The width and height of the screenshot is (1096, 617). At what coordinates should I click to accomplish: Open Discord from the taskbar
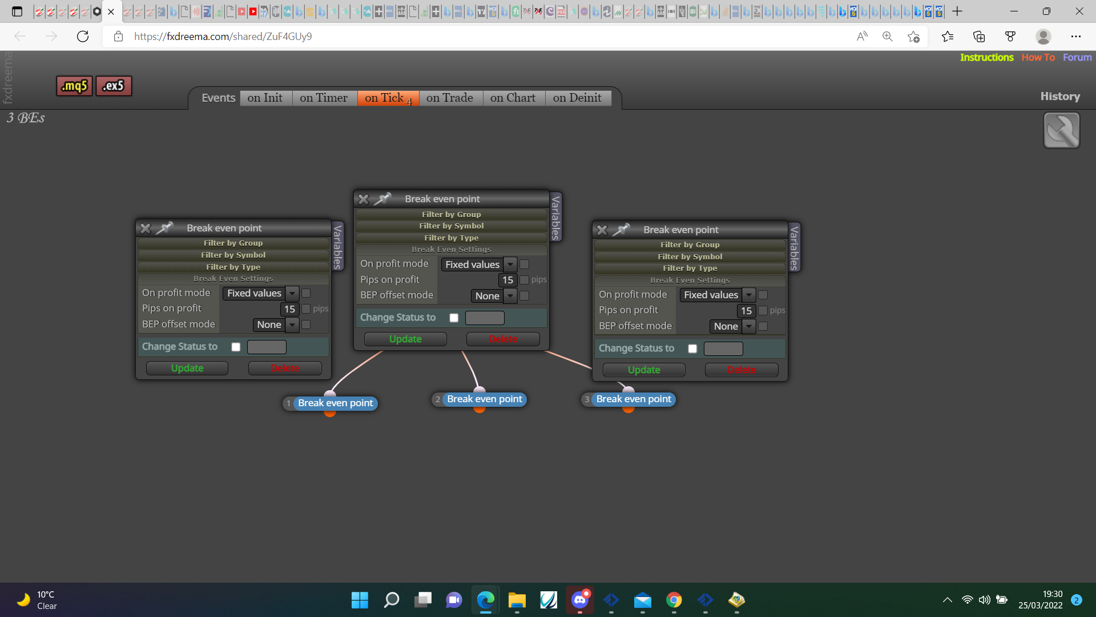(580, 600)
